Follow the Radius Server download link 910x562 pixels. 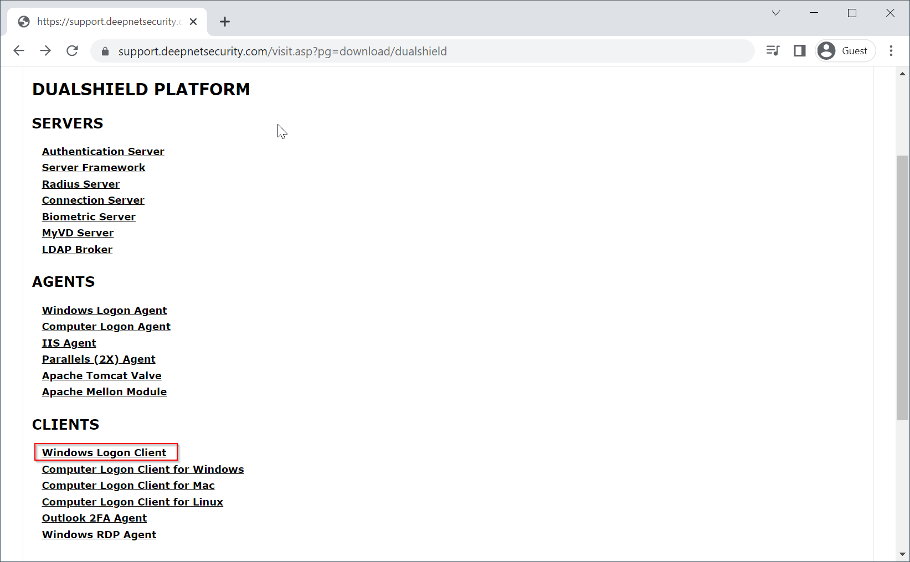(x=81, y=184)
